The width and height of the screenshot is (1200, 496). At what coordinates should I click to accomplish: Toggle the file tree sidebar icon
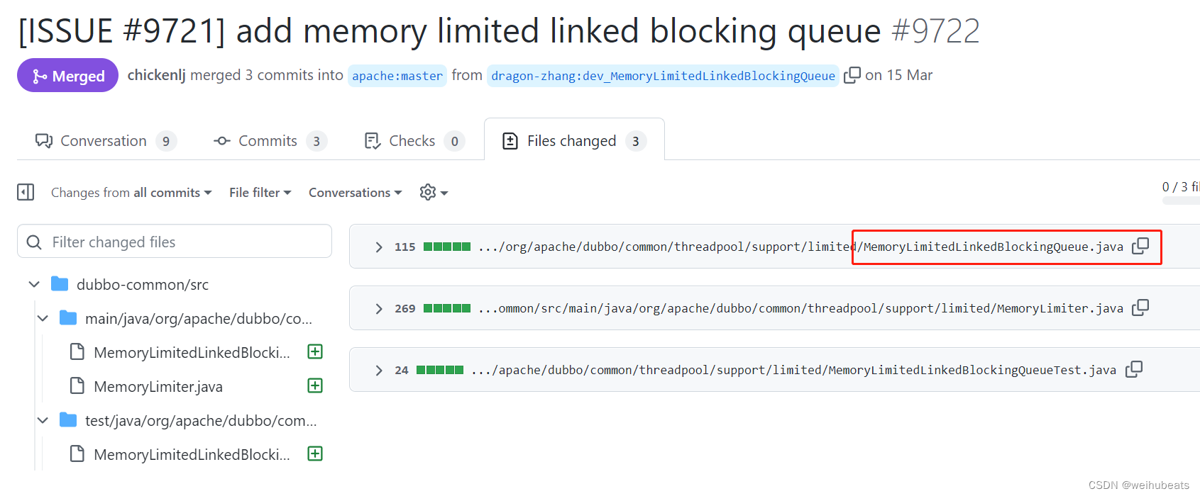click(26, 192)
